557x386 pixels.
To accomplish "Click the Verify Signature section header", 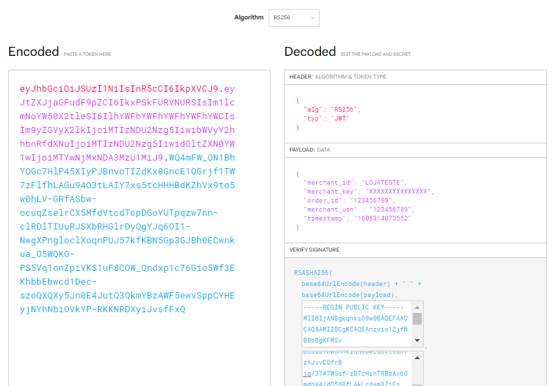I will click(314, 250).
